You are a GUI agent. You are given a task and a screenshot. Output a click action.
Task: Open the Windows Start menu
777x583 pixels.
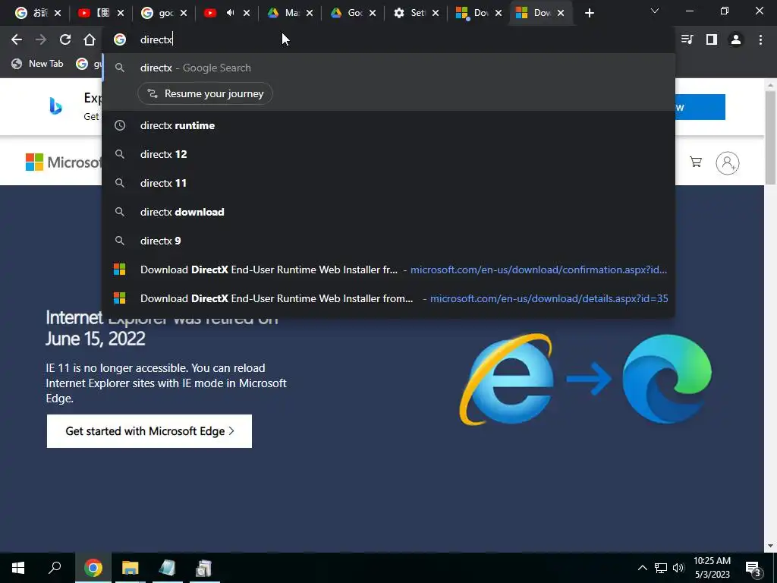18,568
